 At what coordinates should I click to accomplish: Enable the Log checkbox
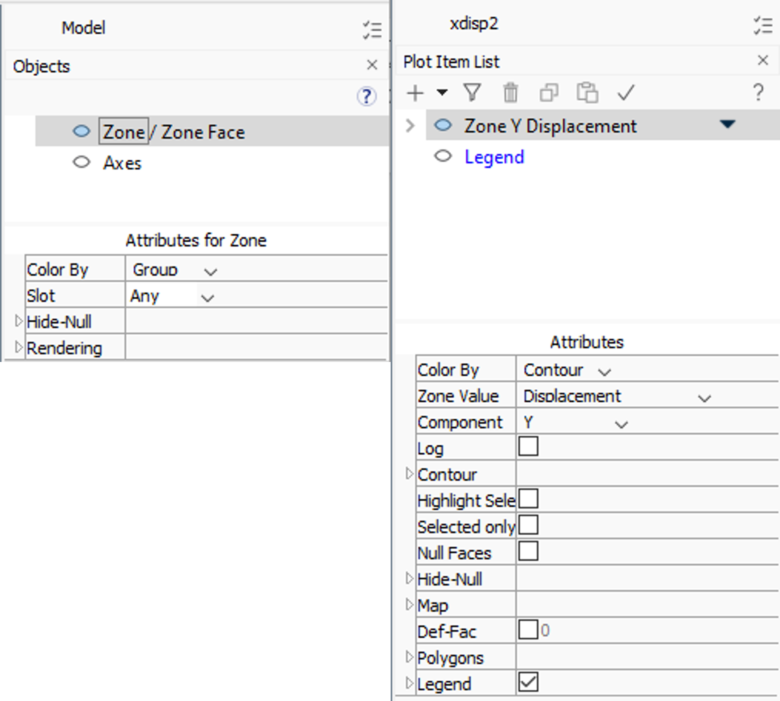tap(528, 447)
